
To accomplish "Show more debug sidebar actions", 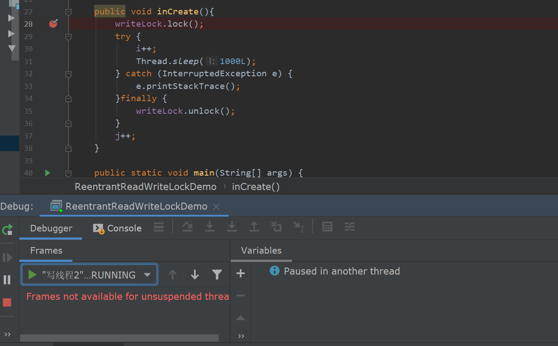I will [x=7, y=335].
